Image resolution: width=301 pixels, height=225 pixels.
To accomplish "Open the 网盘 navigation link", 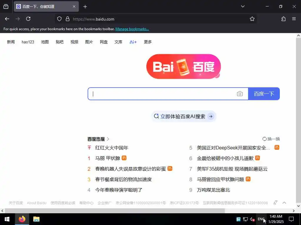I will click(104, 42).
